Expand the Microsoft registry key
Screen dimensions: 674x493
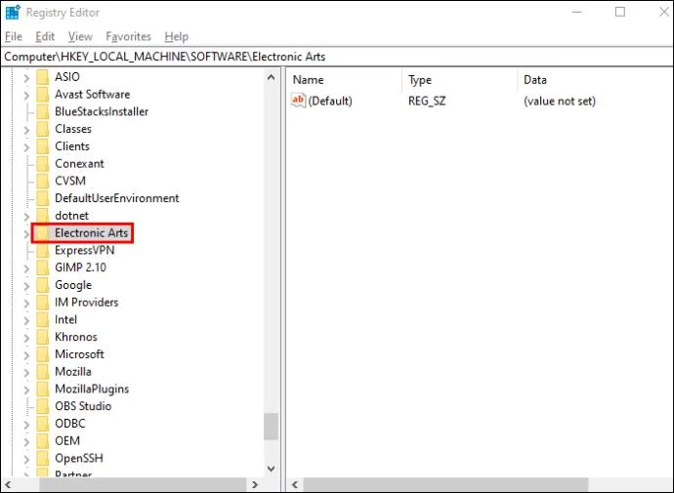26,354
